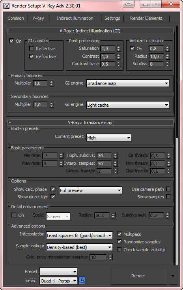This screenshot has width=183, height=290.
Task: Enable Show samples checkbox
Action: pyautogui.click(x=168, y=197)
